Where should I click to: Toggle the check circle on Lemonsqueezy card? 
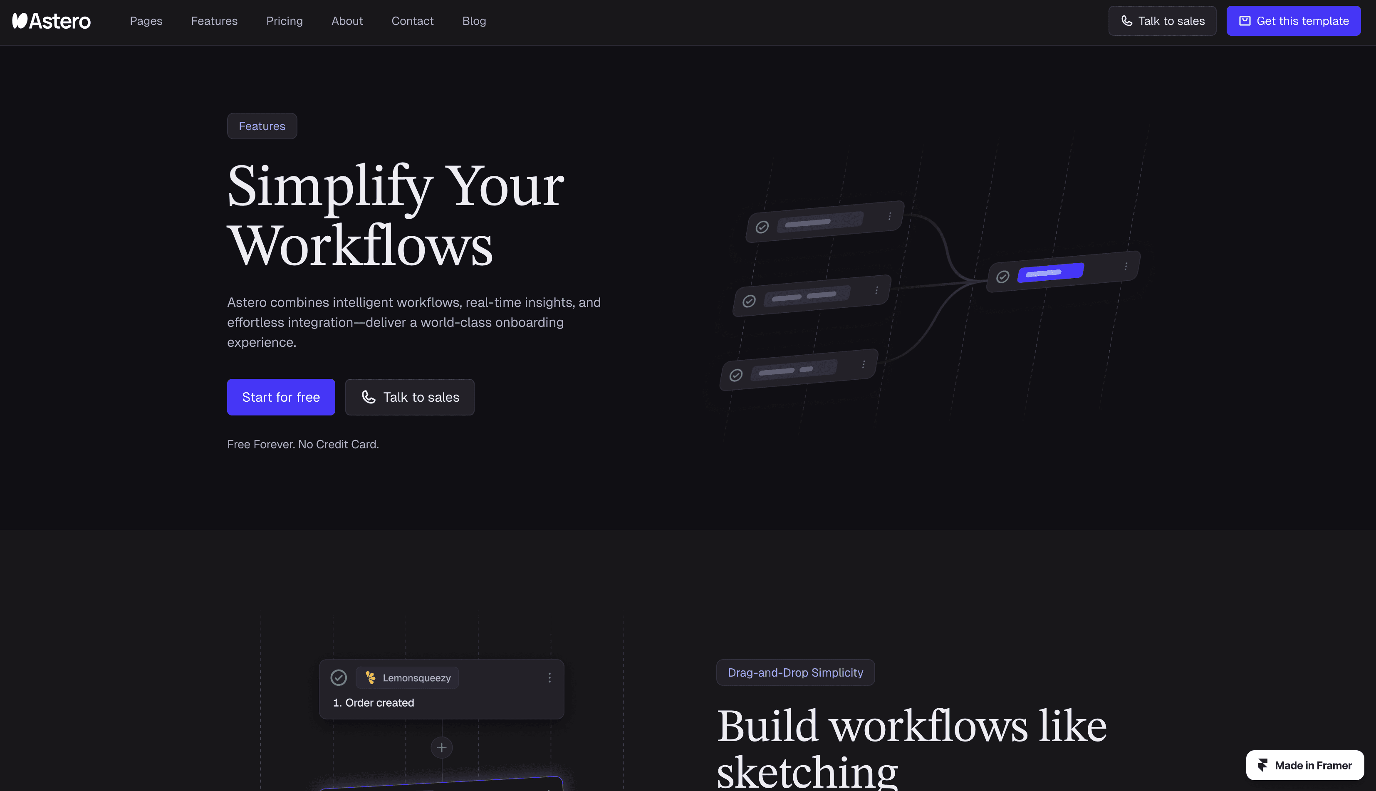coord(339,677)
